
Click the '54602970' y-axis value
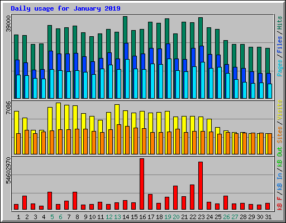click(8, 171)
